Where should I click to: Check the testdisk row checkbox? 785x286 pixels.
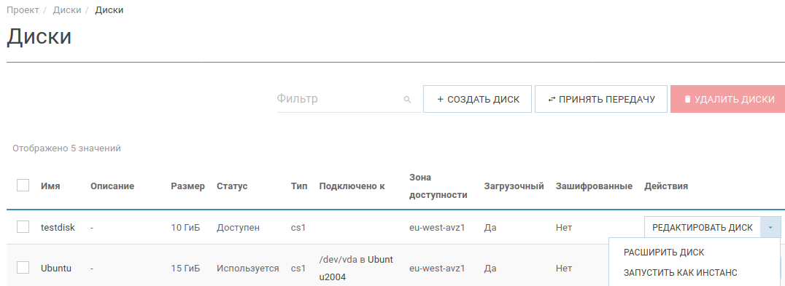point(23,227)
